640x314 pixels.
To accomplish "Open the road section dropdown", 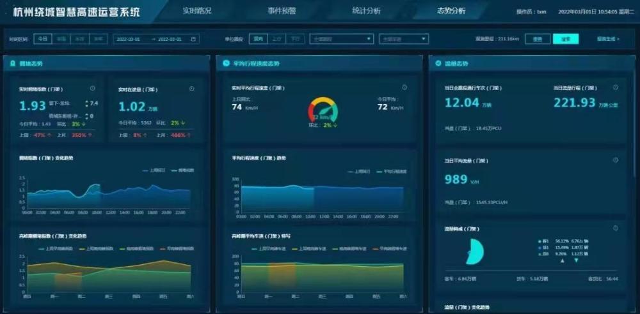I will tap(342, 39).
